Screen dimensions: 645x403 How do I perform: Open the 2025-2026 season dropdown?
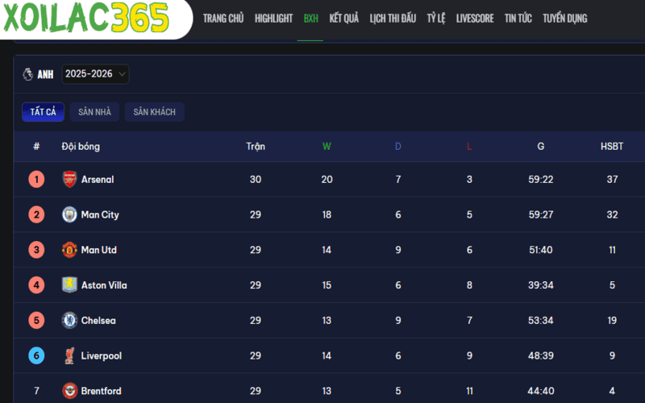pyautogui.click(x=95, y=74)
